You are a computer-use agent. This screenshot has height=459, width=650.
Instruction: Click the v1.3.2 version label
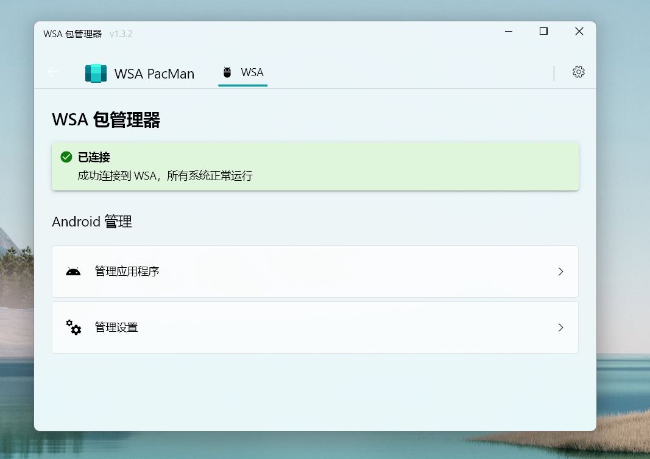[x=121, y=34]
